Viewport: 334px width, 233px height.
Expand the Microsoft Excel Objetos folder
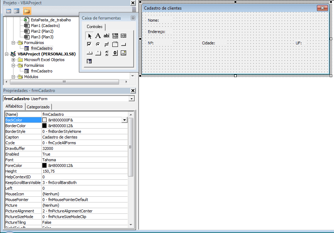(x=13, y=59)
